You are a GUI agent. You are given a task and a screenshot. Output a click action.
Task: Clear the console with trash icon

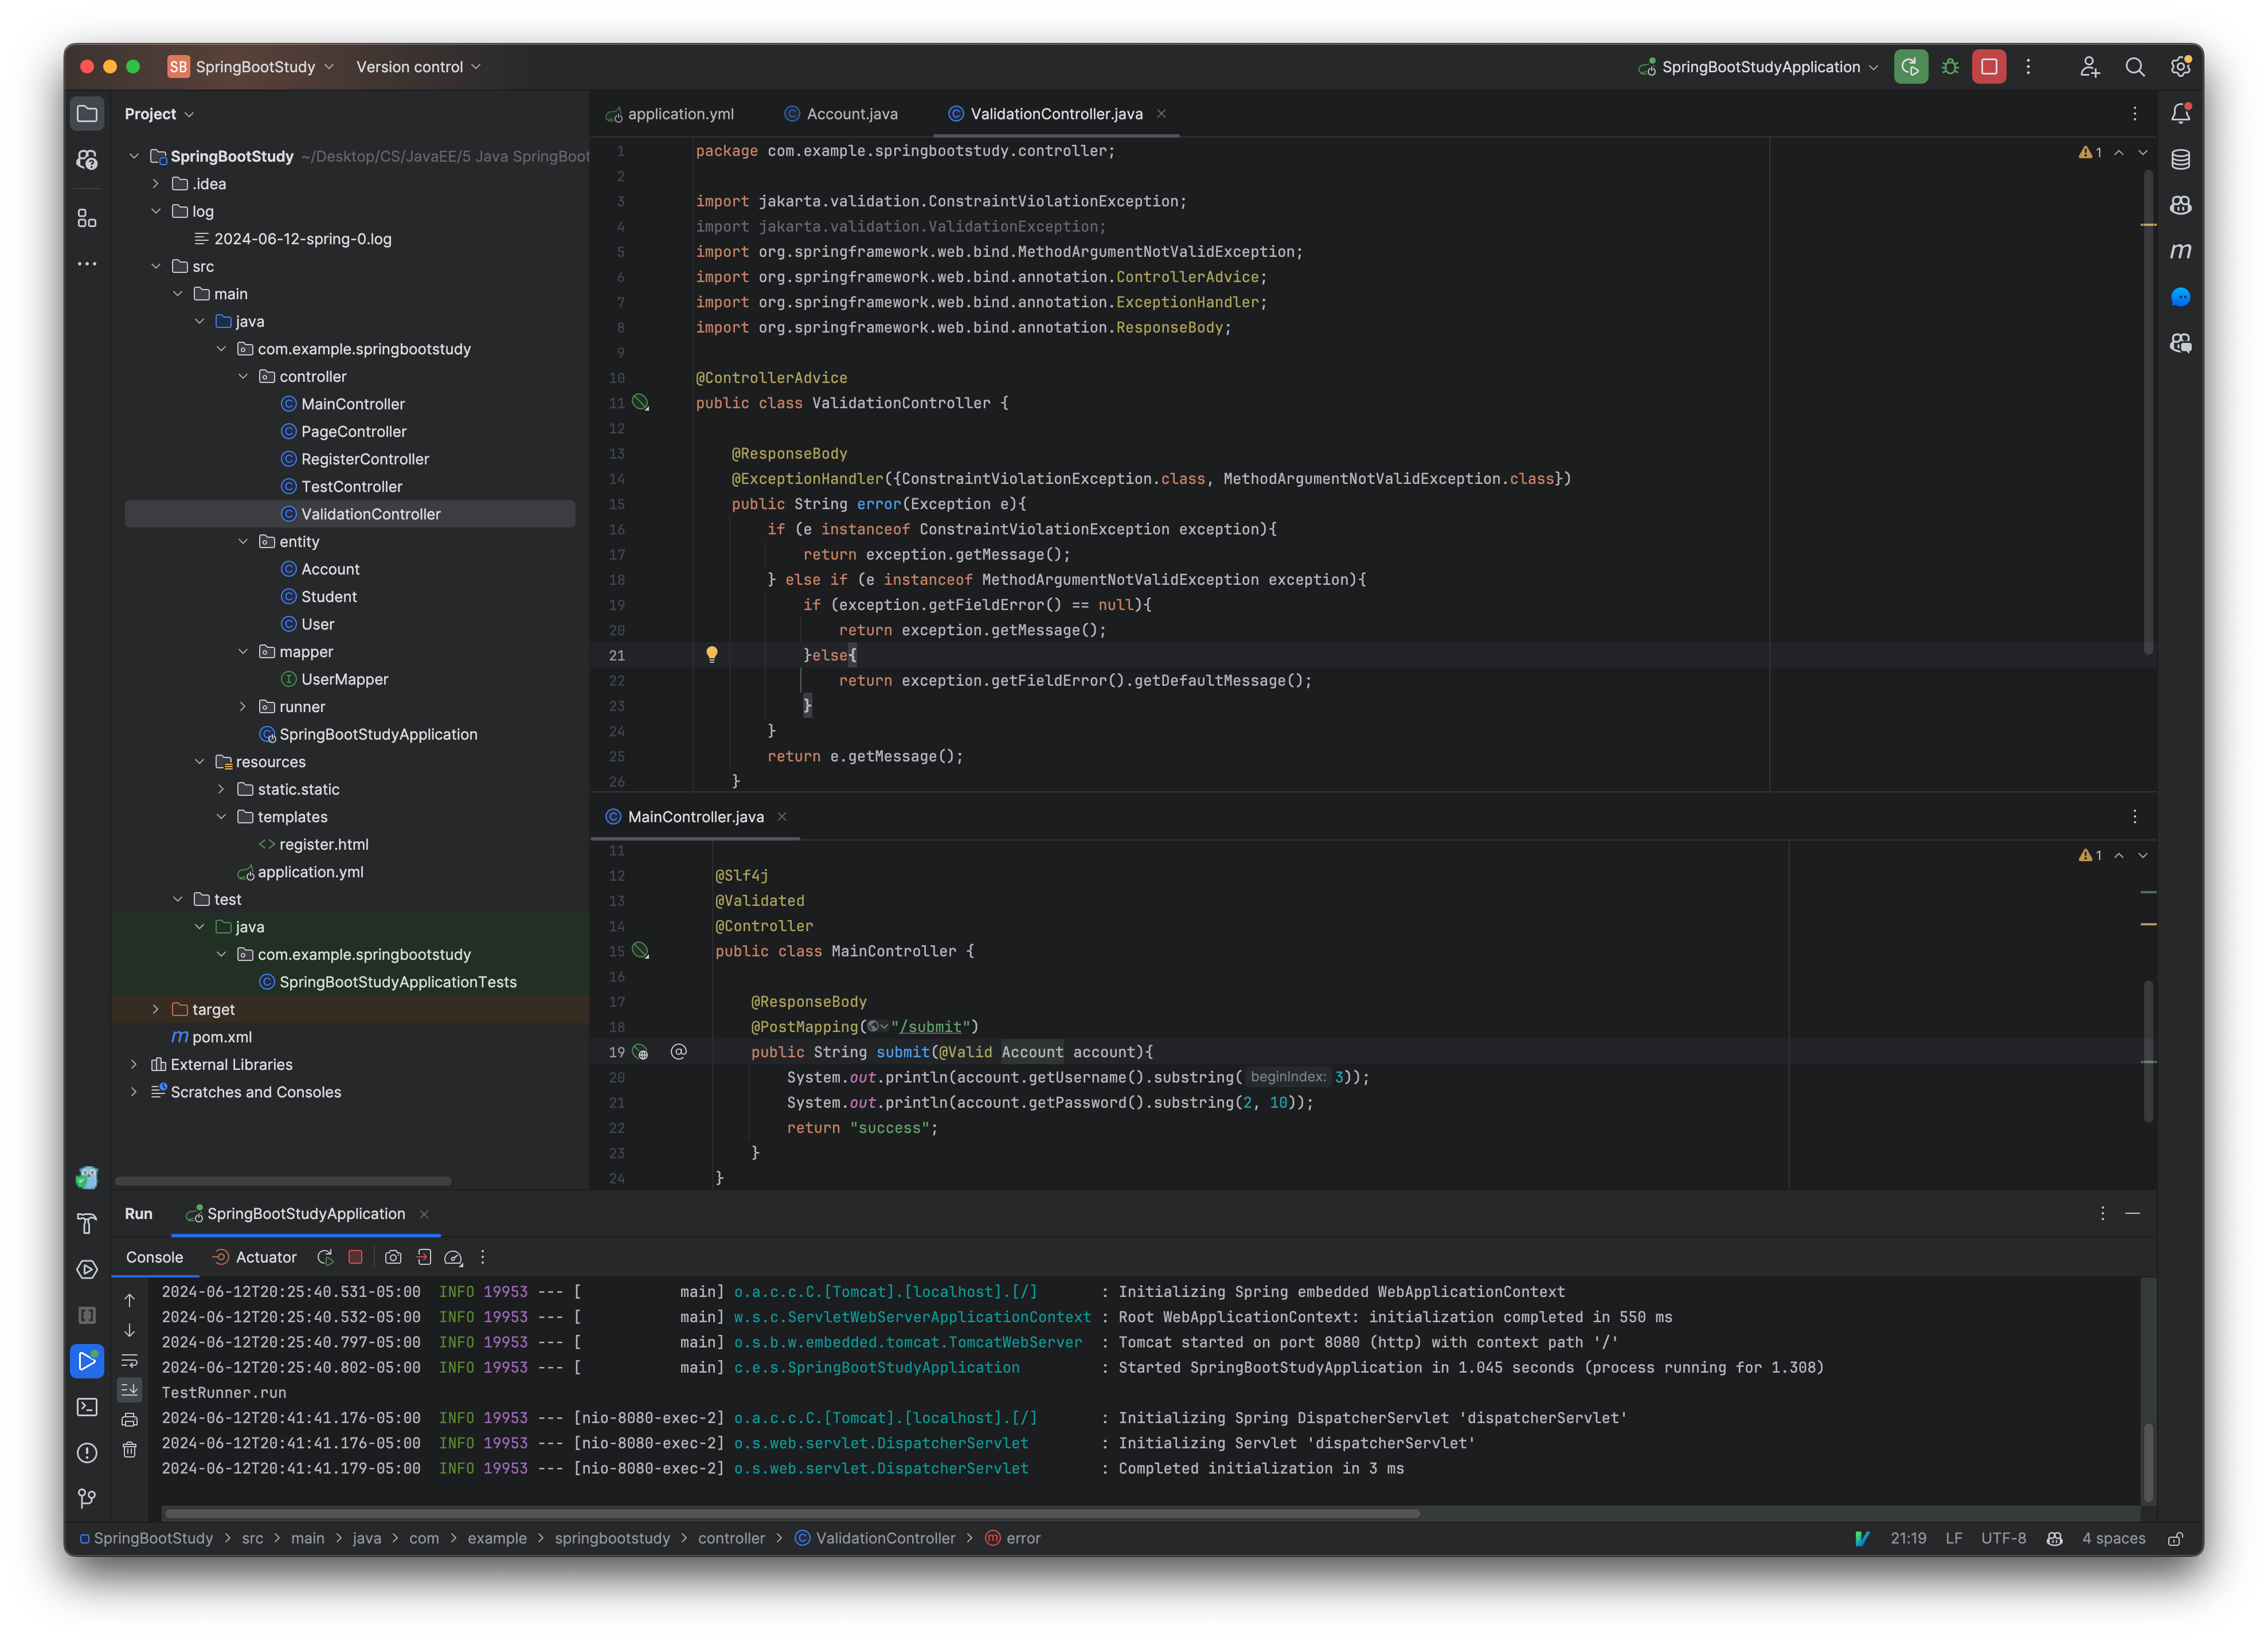(130, 1448)
